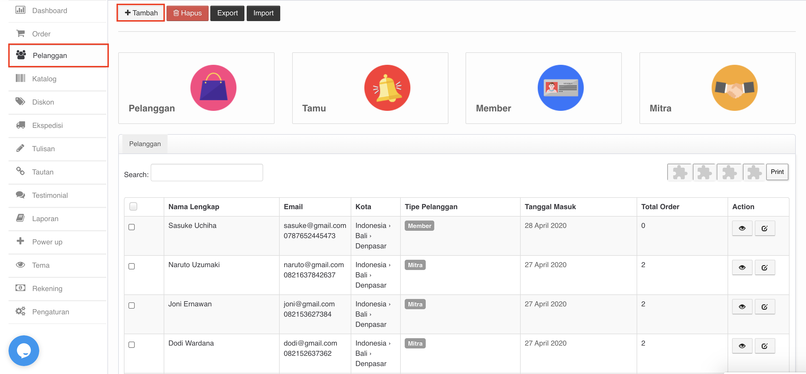Click the Search input field
Viewport: 806px width, 374px height.
click(207, 173)
